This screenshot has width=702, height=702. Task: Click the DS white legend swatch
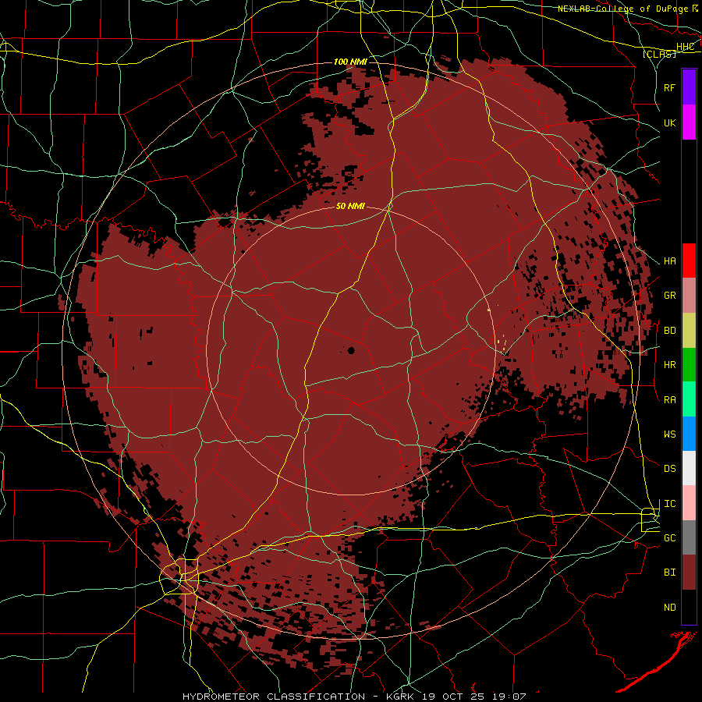tap(689, 468)
